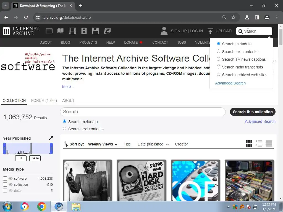Open the Windows Start button
Screen dimensions: 283x212
coord(7,206)
